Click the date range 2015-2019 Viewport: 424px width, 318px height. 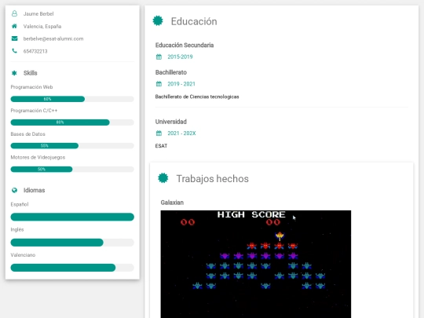pos(180,57)
